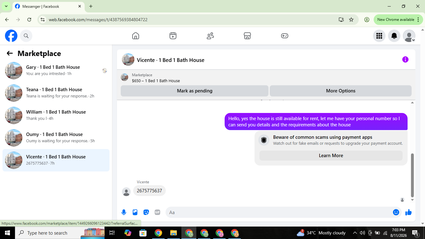
Task: Open the Windows notification center
Action: [415, 233]
